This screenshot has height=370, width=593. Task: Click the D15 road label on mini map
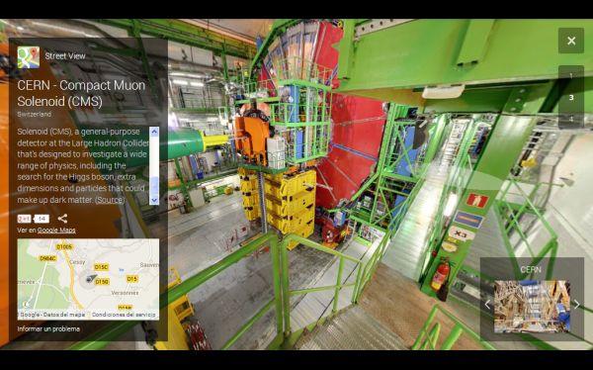pyautogui.click(x=131, y=279)
